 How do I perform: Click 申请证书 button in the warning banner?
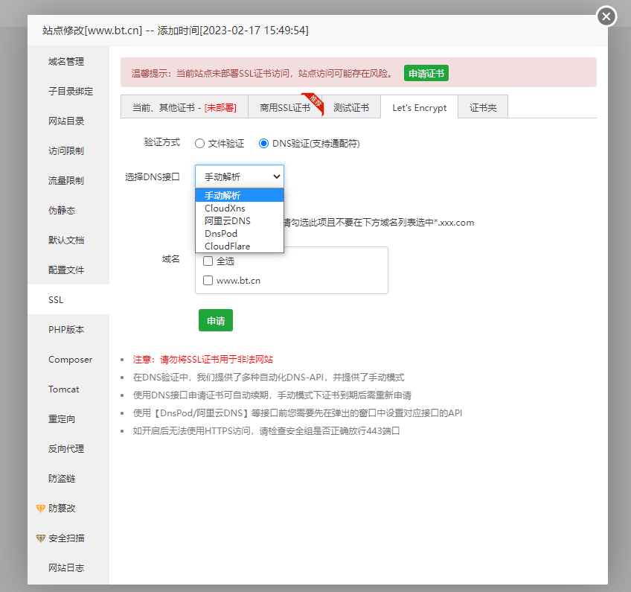[426, 73]
